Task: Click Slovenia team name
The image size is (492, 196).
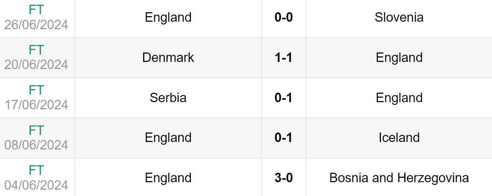Action: coord(399,17)
